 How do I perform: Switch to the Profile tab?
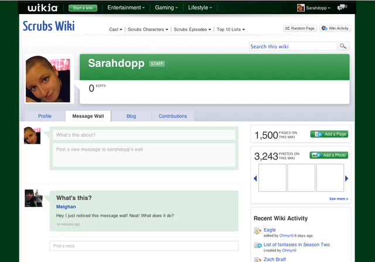coord(45,116)
